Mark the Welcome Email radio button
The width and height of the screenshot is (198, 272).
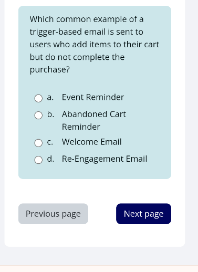[38, 143]
